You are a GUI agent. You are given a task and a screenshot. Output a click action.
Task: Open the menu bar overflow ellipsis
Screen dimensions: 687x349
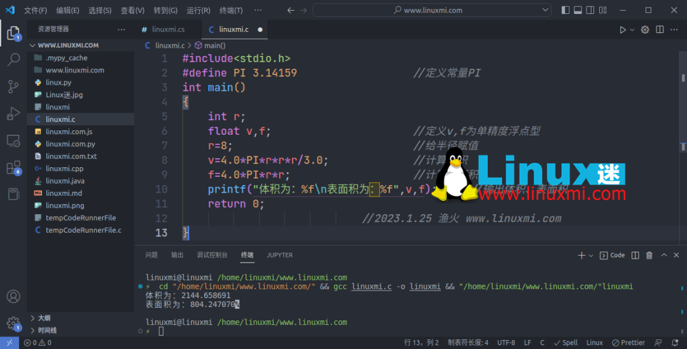pos(258,10)
